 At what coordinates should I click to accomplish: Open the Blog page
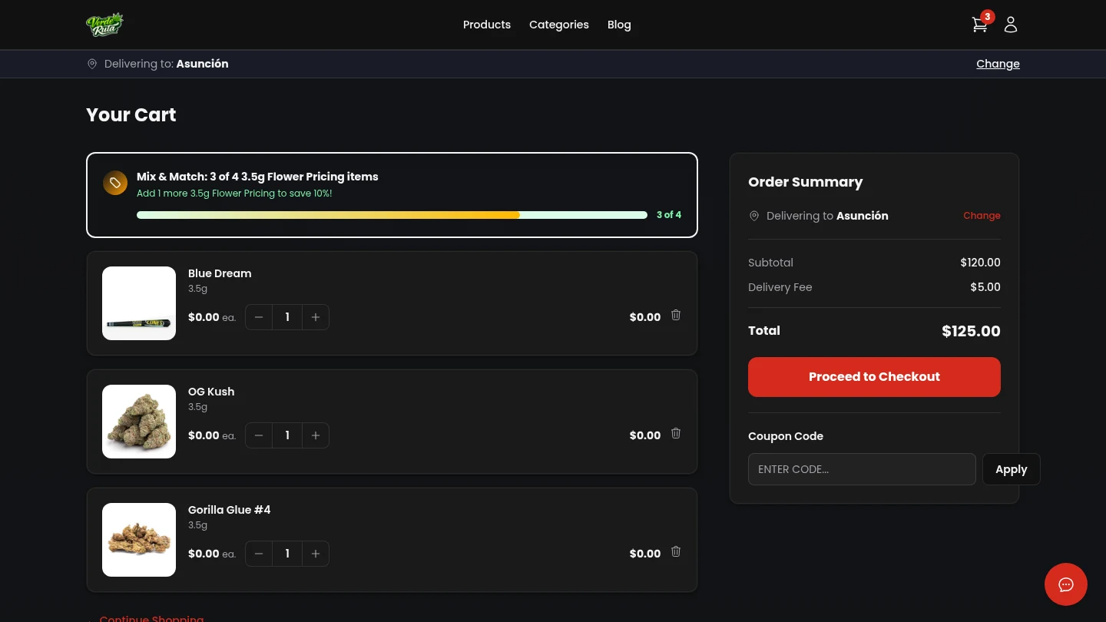tap(619, 25)
